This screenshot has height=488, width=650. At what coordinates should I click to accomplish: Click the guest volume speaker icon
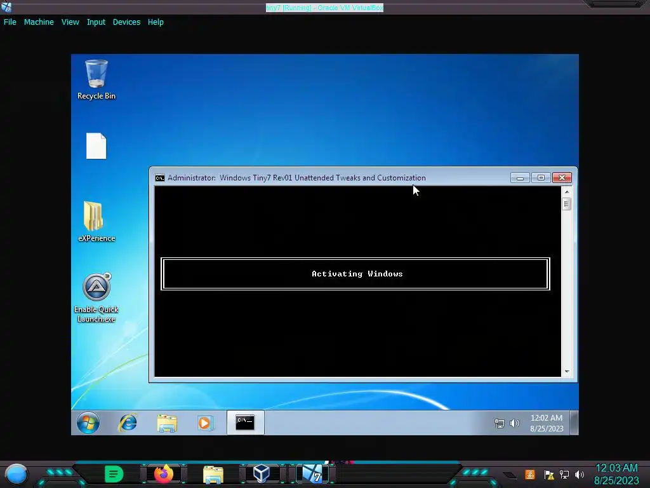[514, 423]
